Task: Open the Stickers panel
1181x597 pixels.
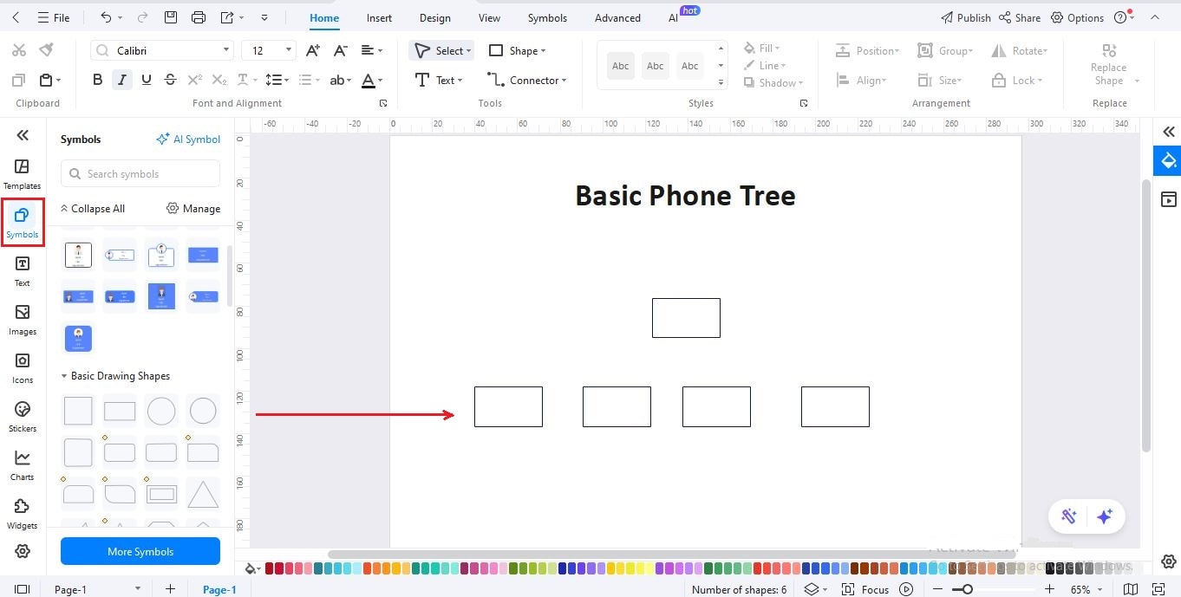Action: [x=22, y=417]
